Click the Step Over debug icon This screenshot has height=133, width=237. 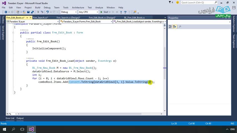click(125, 12)
